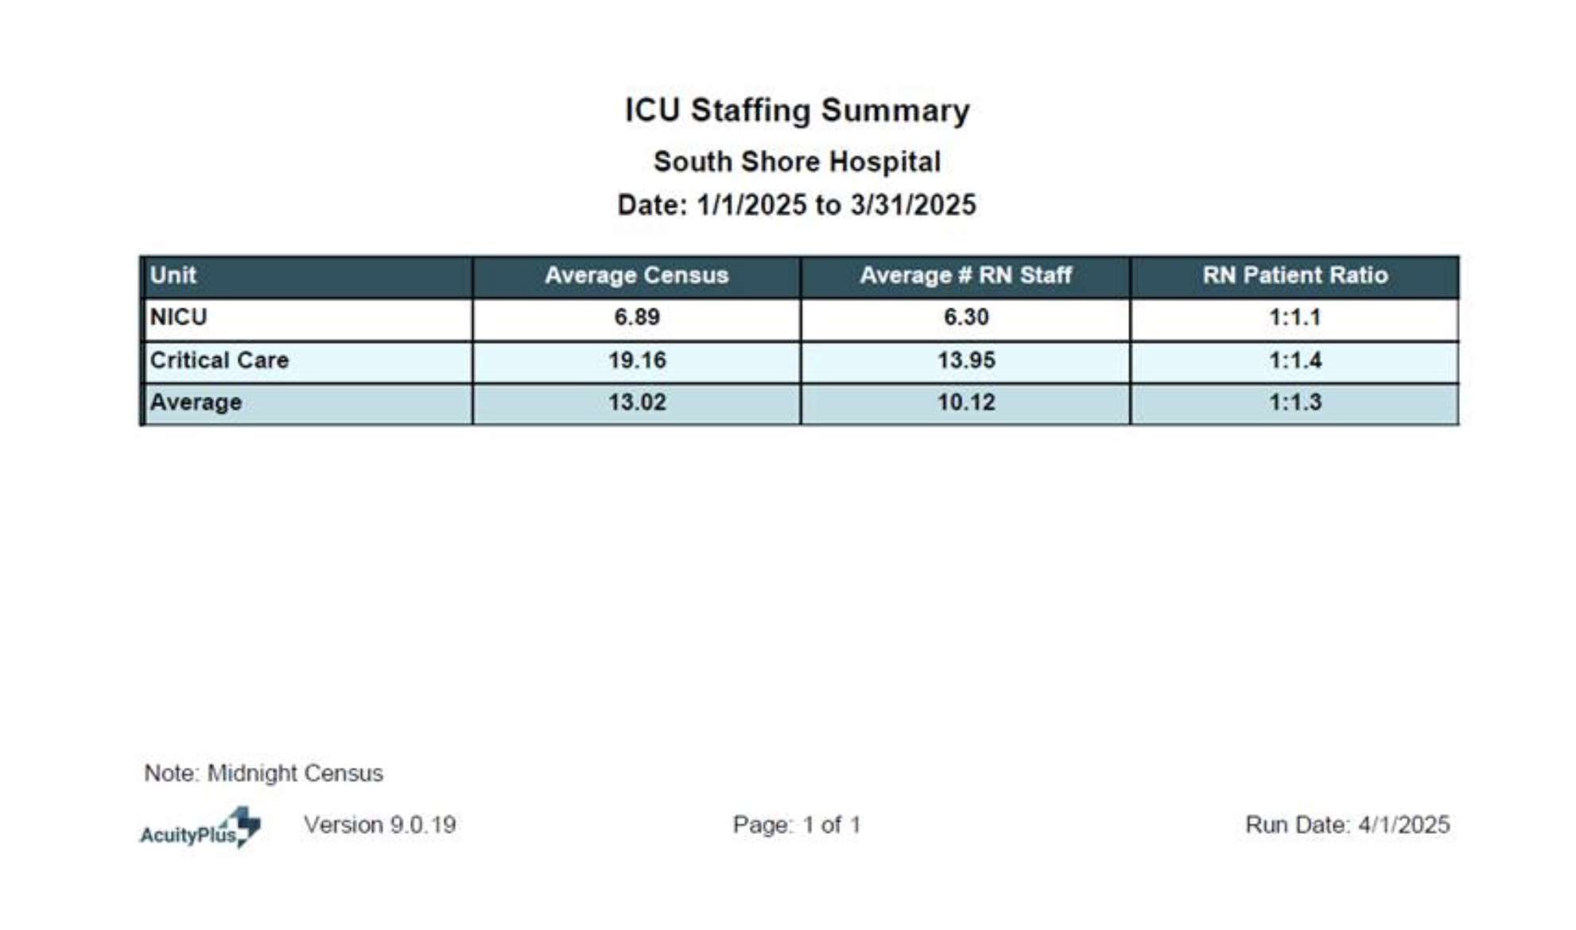This screenshot has width=1576, height=930.
Task: Click the NICU row label
Action: (x=179, y=318)
